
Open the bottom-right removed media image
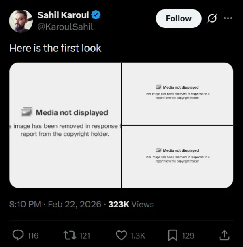(x=177, y=157)
